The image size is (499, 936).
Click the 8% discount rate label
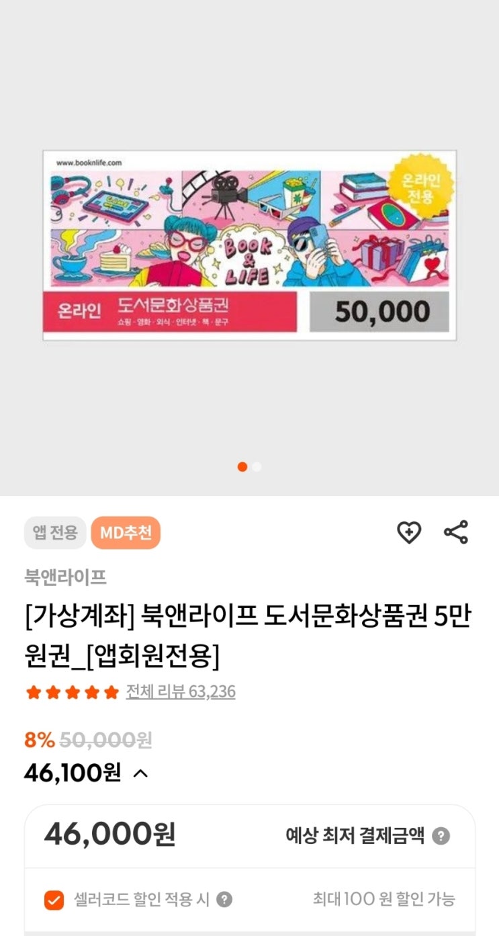(40, 740)
